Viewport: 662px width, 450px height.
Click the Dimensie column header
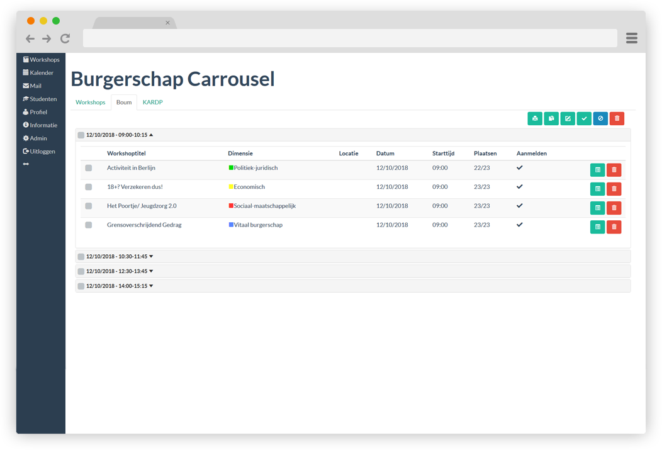point(240,153)
